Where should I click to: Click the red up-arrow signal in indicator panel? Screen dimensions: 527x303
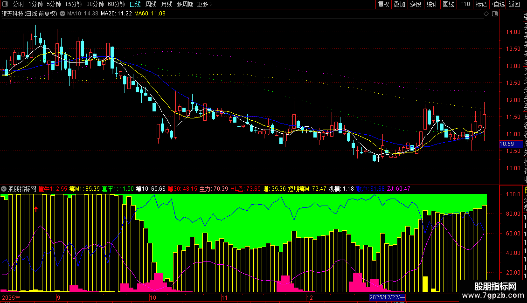point(36,209)
